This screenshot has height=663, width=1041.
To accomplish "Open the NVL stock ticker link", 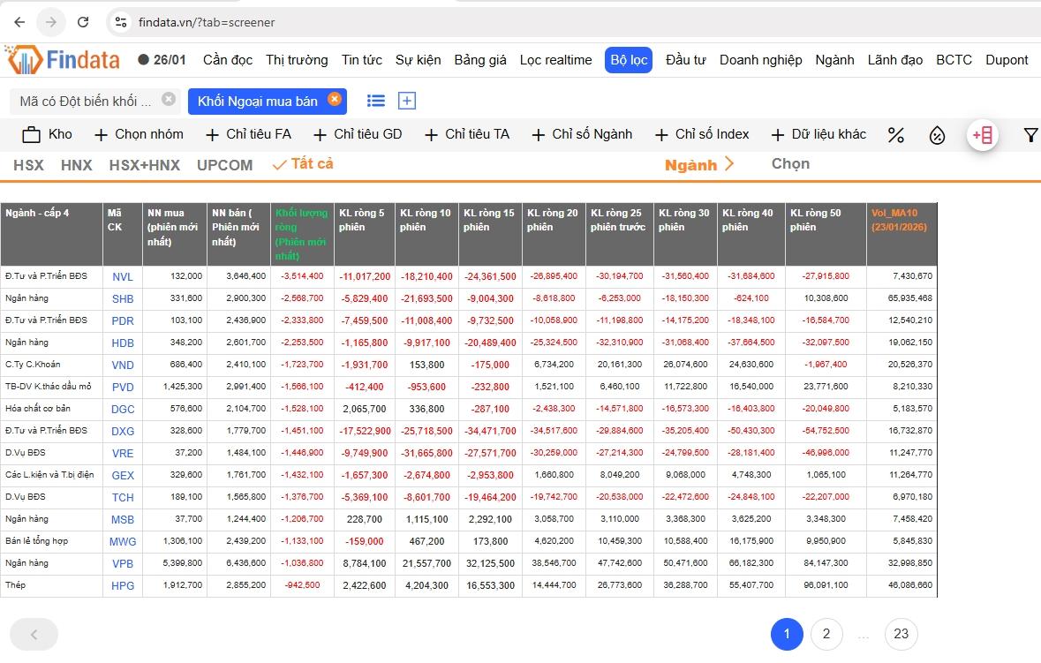I will (x=123, y=276).
